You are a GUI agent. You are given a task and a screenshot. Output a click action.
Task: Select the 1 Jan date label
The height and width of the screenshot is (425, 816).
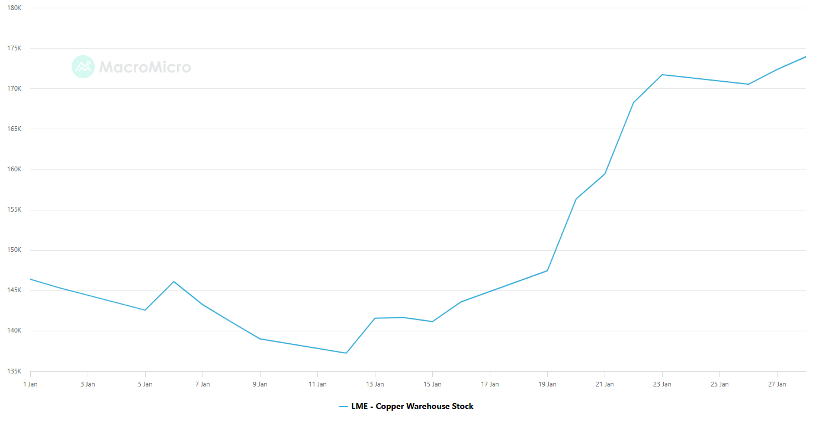(x=30, y=384)
